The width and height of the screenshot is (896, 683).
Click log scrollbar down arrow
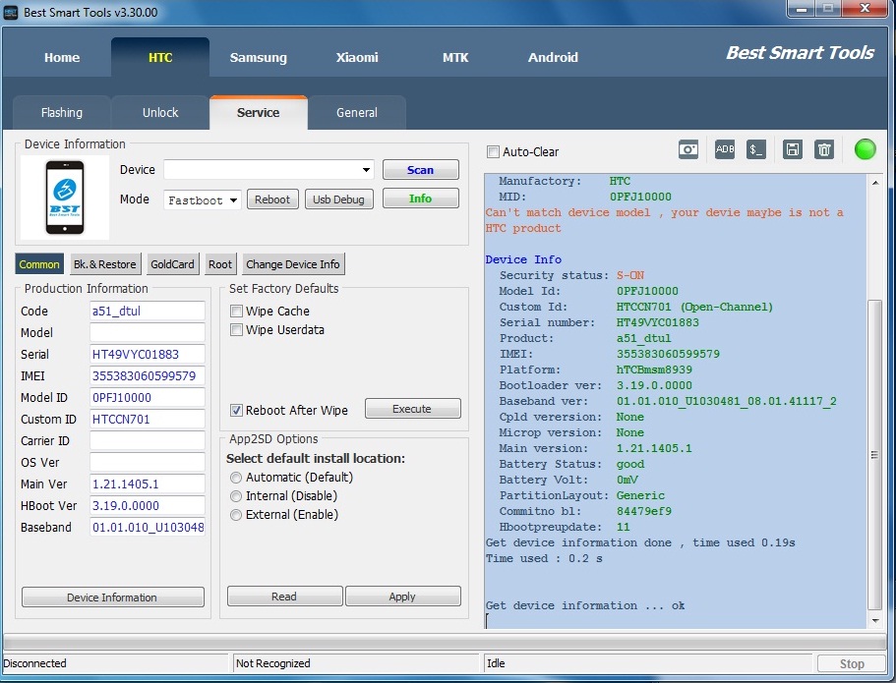coord(875,621)
